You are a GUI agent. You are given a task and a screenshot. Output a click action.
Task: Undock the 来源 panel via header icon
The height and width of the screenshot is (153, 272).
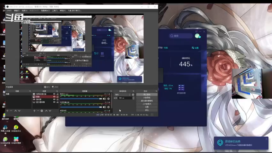click(x=57, y=91)
